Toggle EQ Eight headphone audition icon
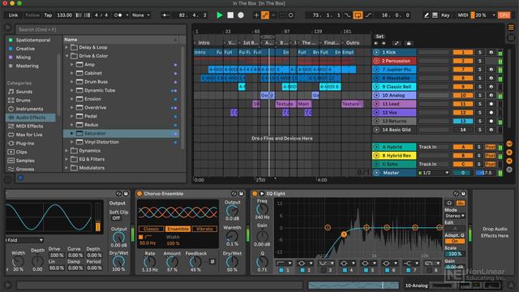The image size is (519, 292). [449, 203]
